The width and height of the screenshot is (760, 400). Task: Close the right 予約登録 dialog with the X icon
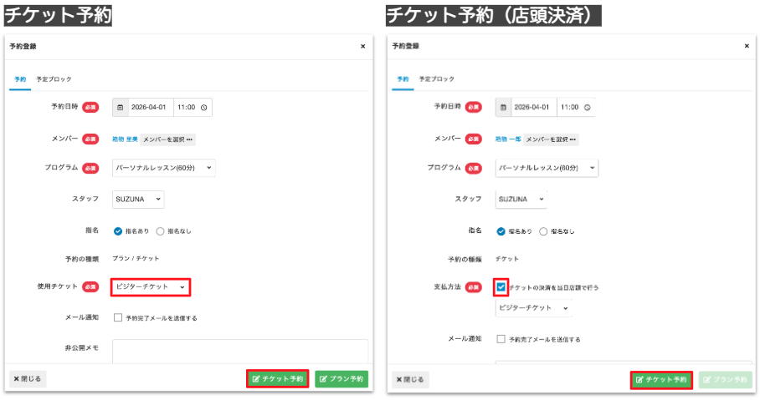(746, 46)
